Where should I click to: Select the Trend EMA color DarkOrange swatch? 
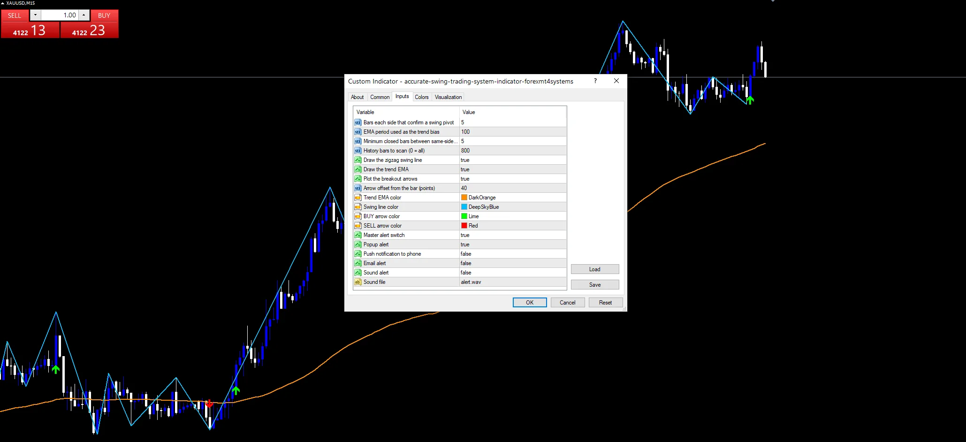point(464,198)
